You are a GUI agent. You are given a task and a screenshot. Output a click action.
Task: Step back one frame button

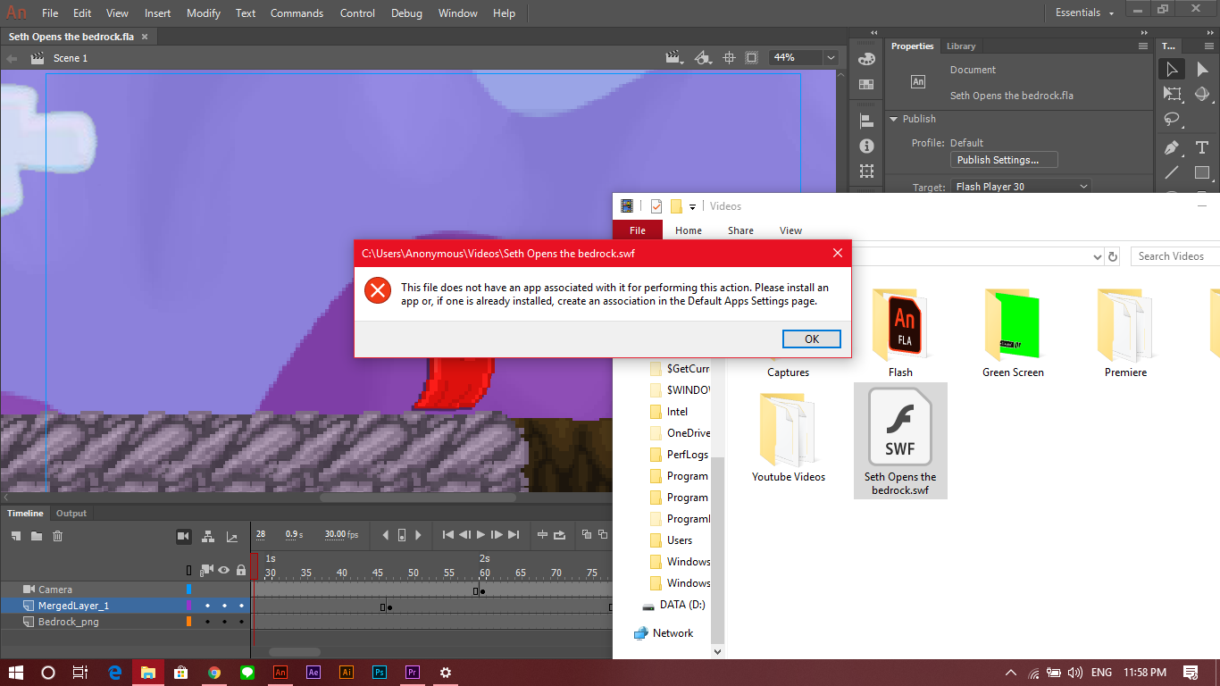[464, 535]
